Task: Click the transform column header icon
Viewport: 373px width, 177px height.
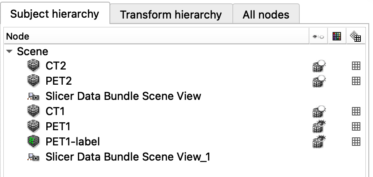Action: [355, 36]
